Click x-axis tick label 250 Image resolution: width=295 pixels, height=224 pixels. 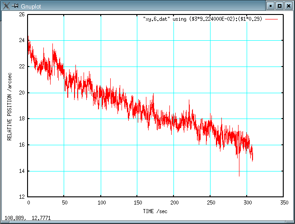[x=211, y=203]
